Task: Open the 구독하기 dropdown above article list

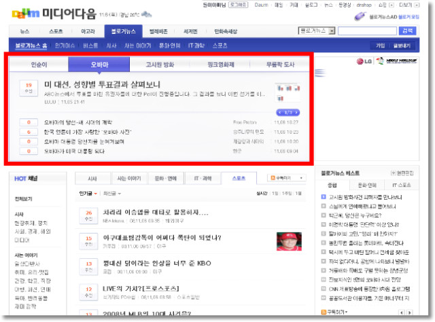Action: pos(301,178)
